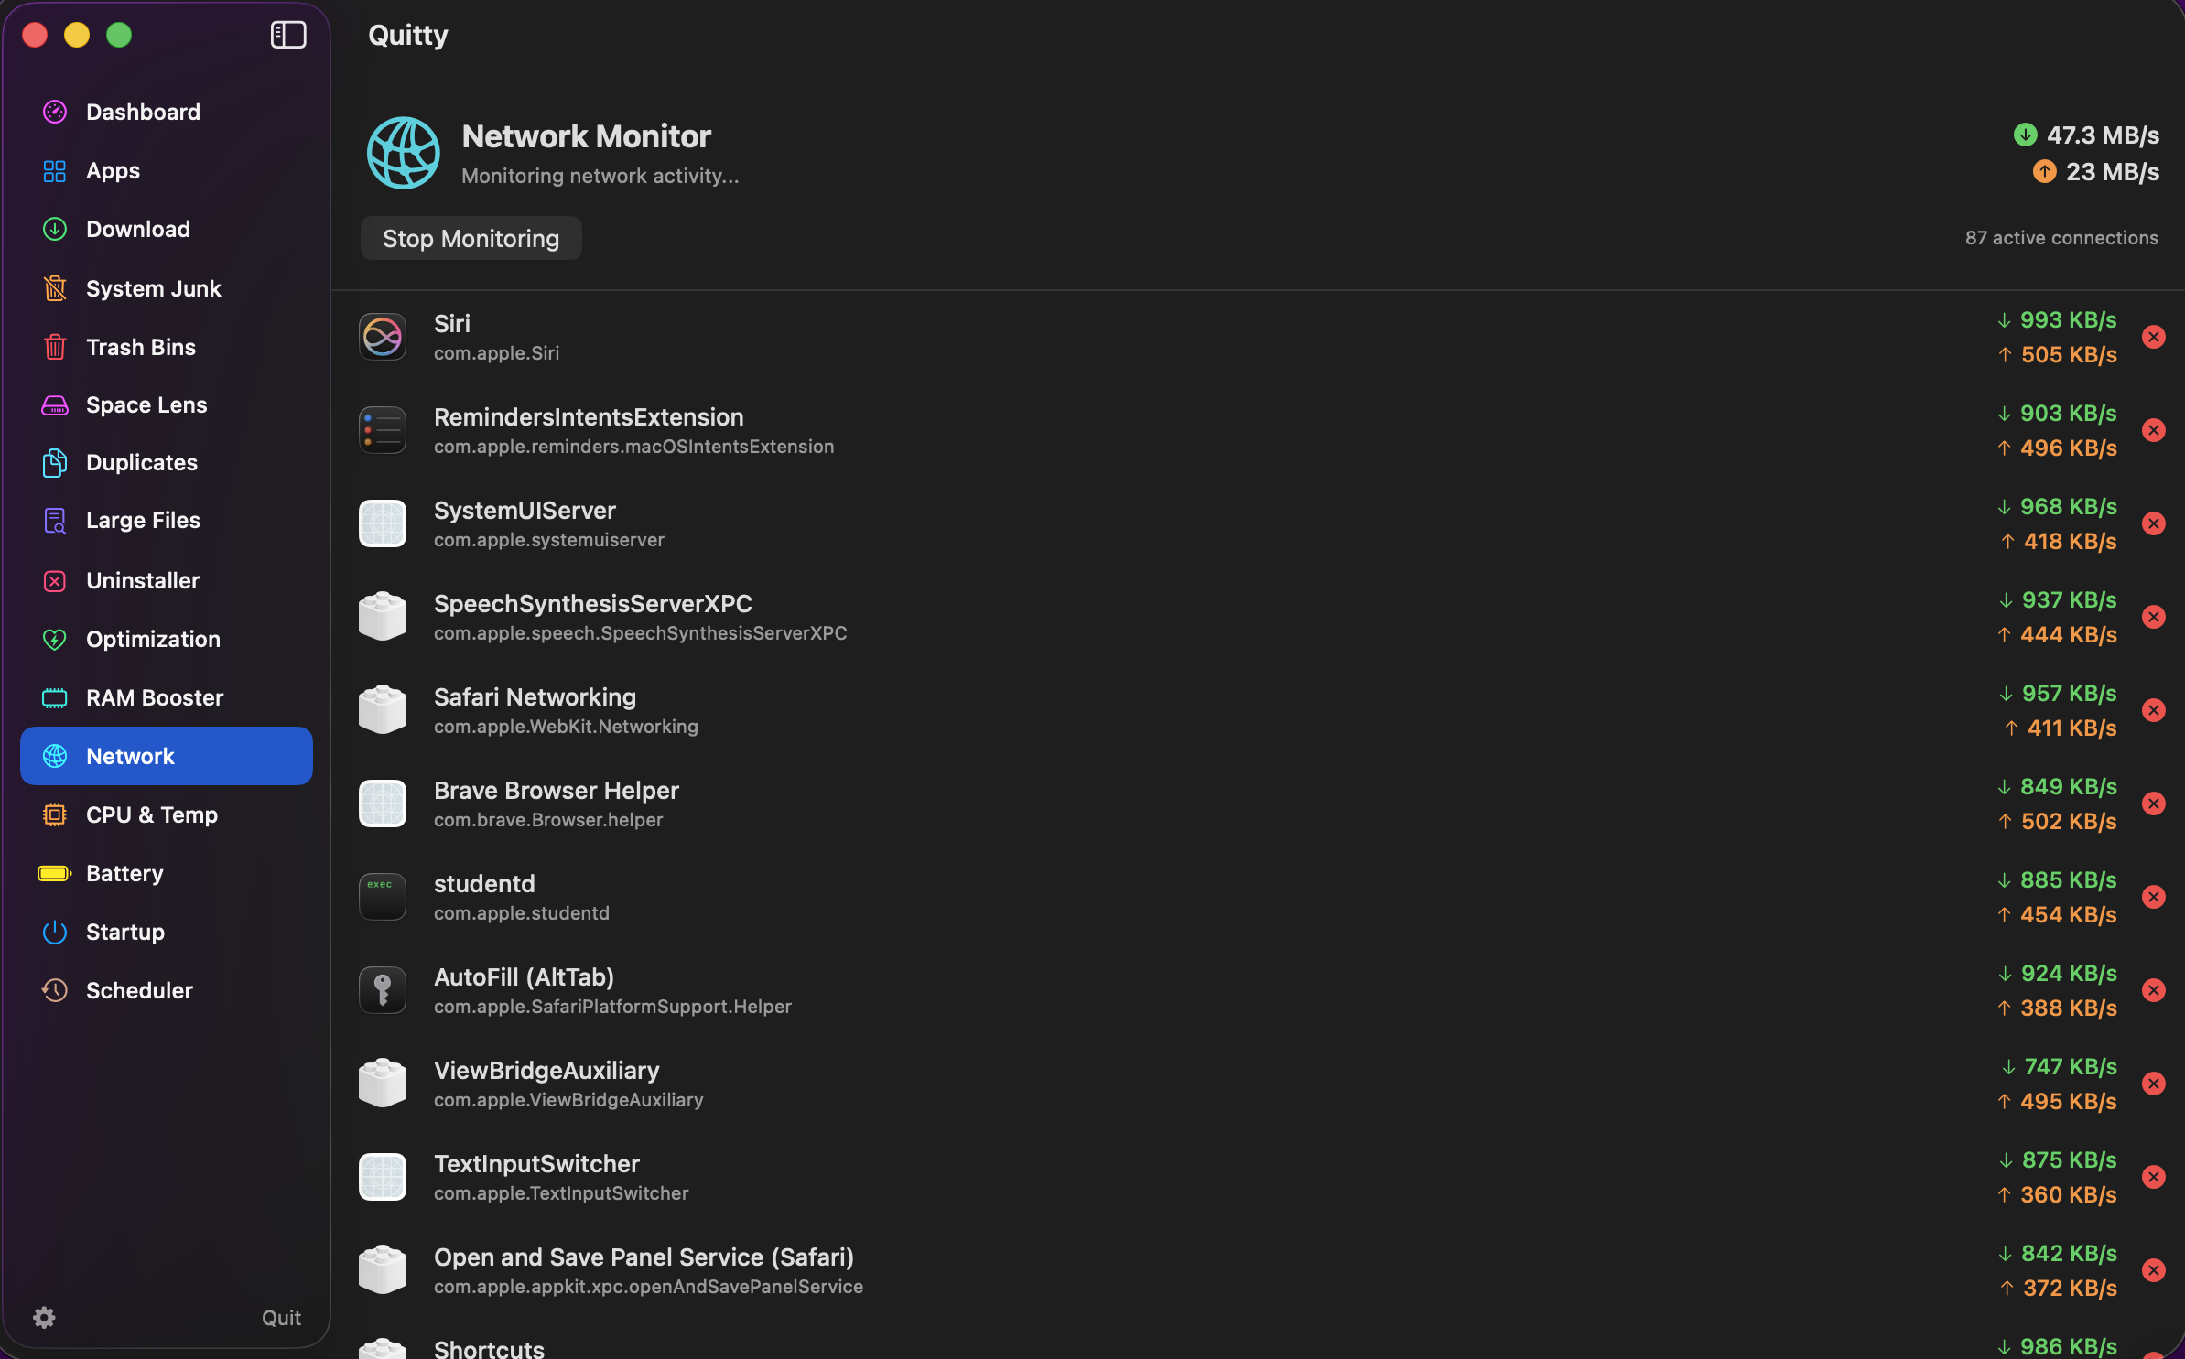
Task: Toggle the sidebar visibility icon
Action: click(x=288, y=35)
